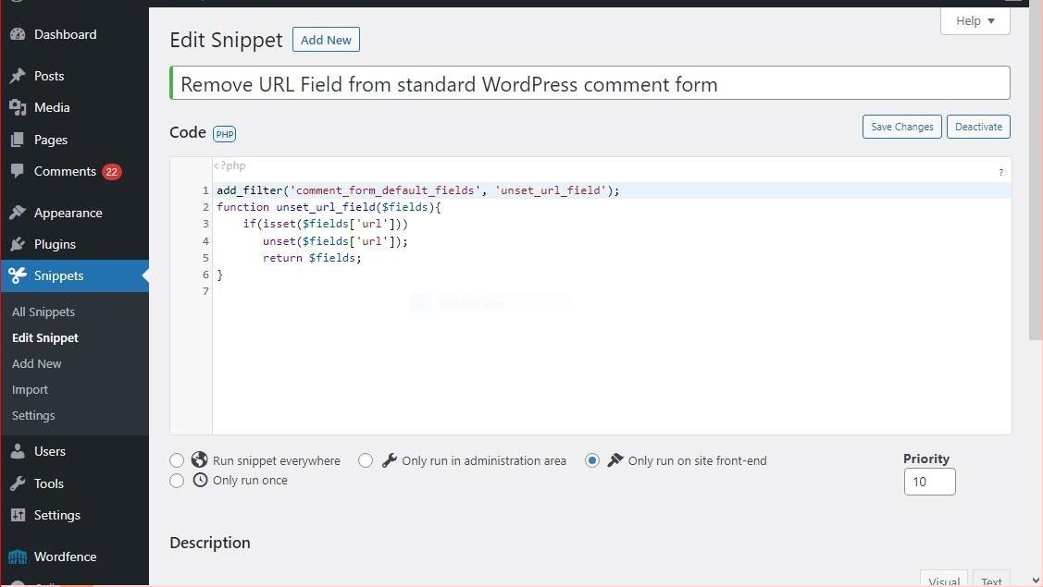Click the Media library icon
The height and width of the screenshot is (587, 1043).
(x=18, y=108)
